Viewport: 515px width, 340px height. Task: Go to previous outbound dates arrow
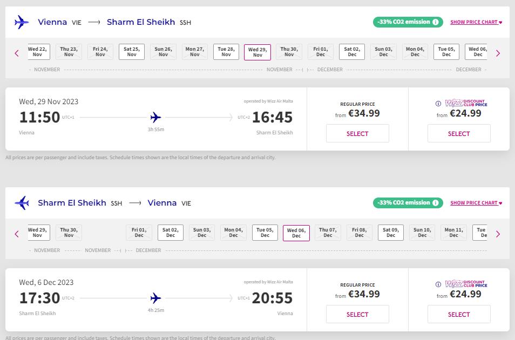(17, 53)
